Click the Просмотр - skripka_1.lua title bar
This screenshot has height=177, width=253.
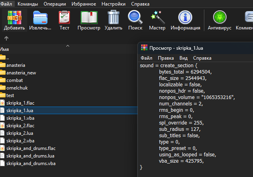[195, 48]
